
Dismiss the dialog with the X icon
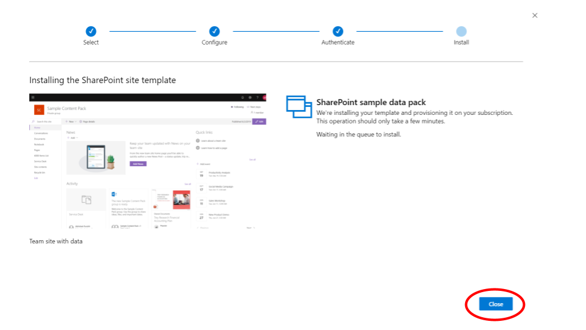click(x=535, y=15)
